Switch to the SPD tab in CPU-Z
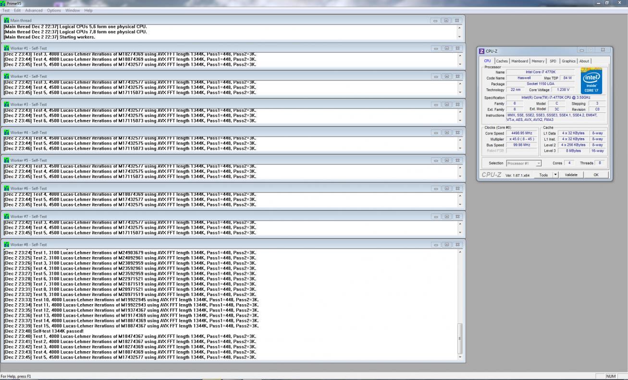628x380 pixels. pos(553,61)
